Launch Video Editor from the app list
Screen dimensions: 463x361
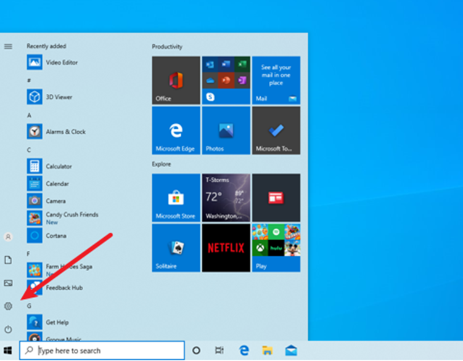(52, 62)
